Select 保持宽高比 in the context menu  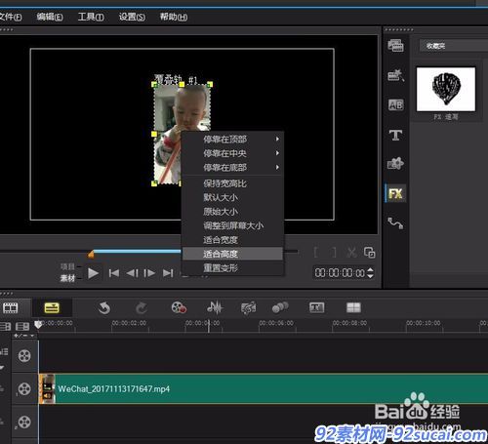(x=232, y=183)
